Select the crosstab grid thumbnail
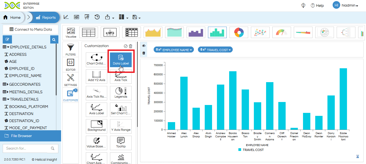366x164 pixels. [131, 32]
